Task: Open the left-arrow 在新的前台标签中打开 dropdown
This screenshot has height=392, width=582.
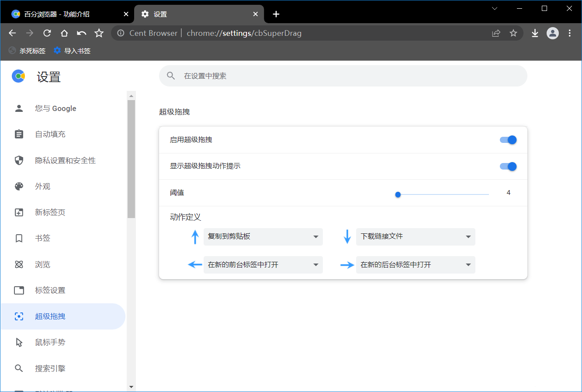Action: (263, 265)
